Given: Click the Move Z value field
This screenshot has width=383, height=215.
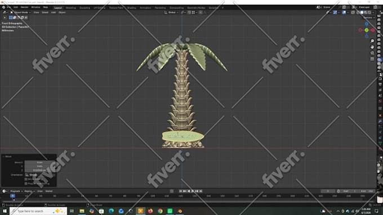Looking at the screenshot, I should 40,170.
